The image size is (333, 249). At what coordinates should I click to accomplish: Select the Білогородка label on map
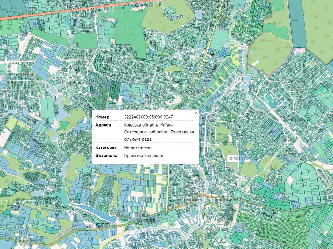[x=227, y=200]
